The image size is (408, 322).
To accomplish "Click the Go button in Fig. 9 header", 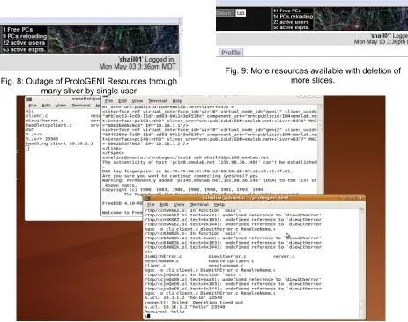I will tap(241, 13).
